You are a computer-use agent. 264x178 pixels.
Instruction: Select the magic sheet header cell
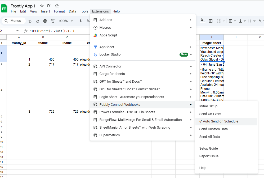(x=212, y=43)
